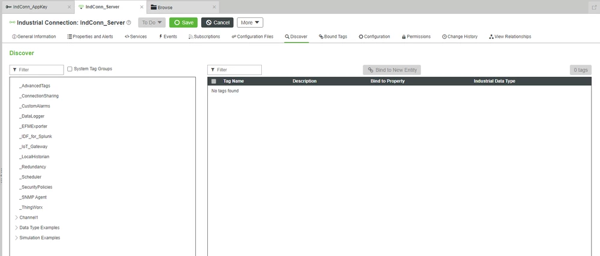Click the help question mark icon beside IndConn_Server title
The image size is (600, 256).
[129, 23]
